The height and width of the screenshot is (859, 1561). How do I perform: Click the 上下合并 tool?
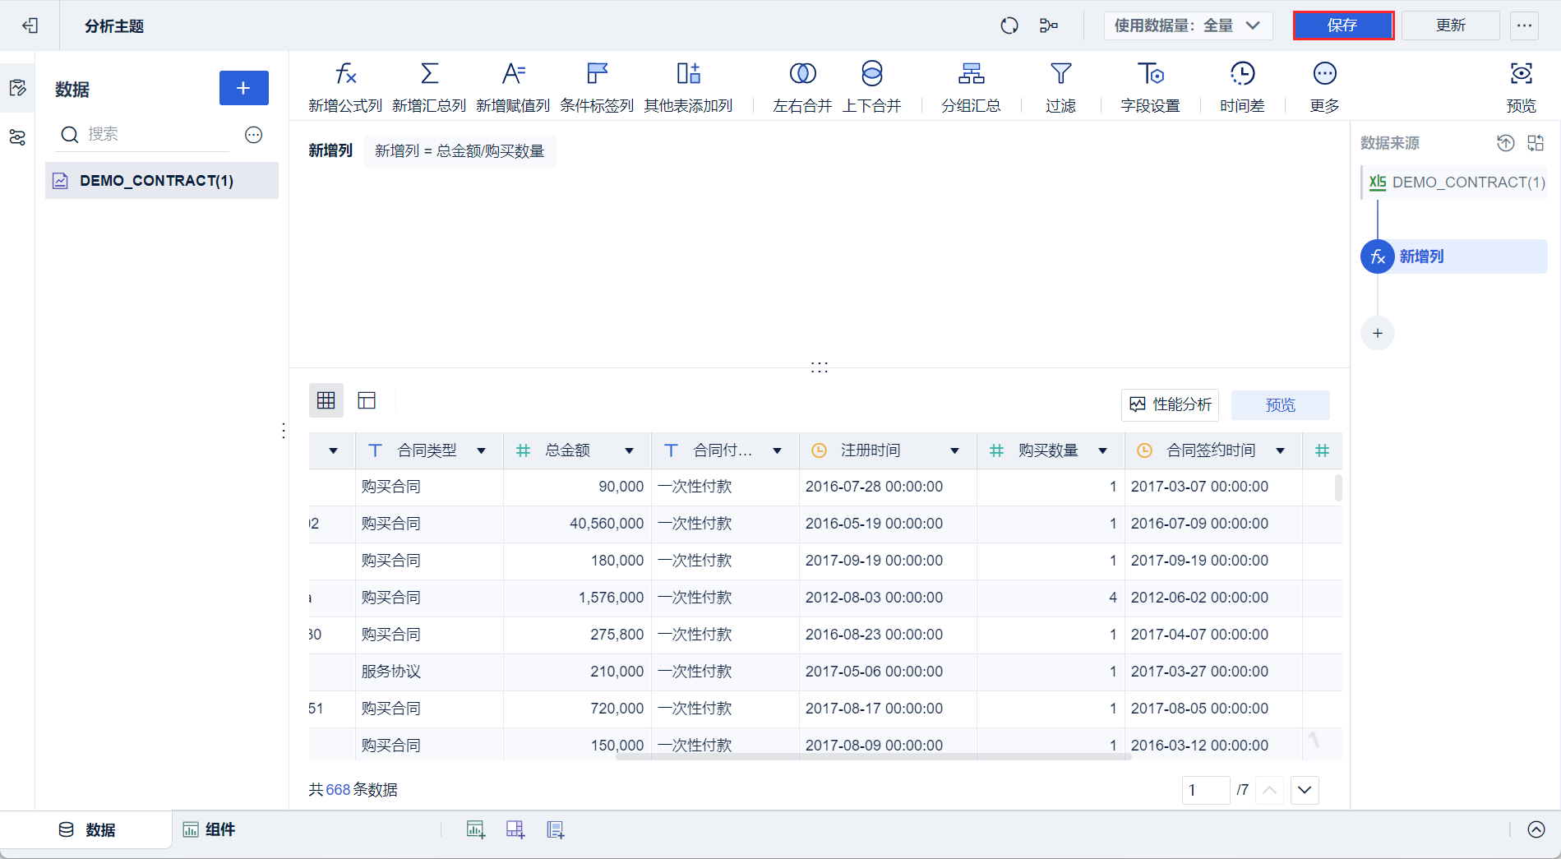click(872, 87)
